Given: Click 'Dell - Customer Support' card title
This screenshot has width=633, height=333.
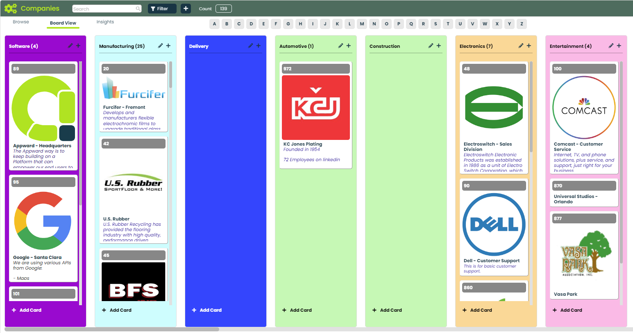Looking at the screenshot, I should 492,261.
